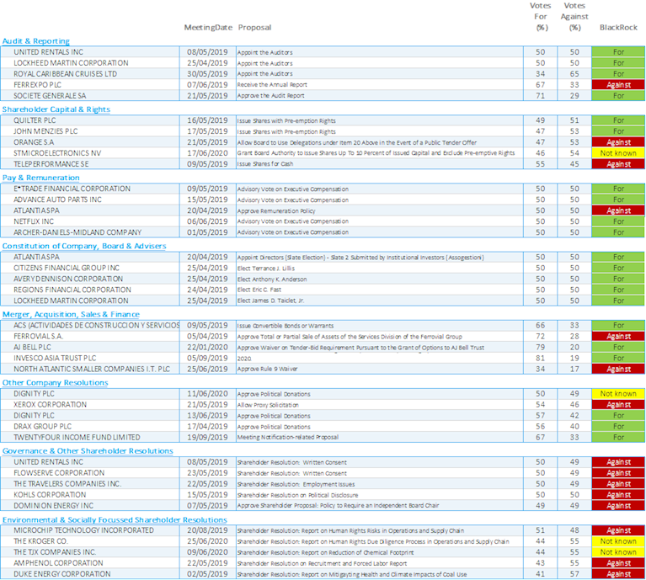Click the AMPHENOL CORPORATION company cell
The width and height of the screenshot is (646, 580).
click(90, 563)
